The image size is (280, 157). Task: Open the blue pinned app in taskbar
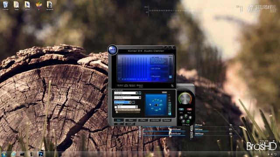(41, 154)
